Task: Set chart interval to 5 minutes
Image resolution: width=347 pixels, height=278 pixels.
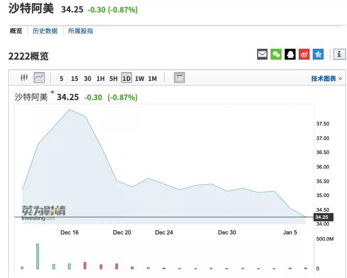Action: point(61,79)
